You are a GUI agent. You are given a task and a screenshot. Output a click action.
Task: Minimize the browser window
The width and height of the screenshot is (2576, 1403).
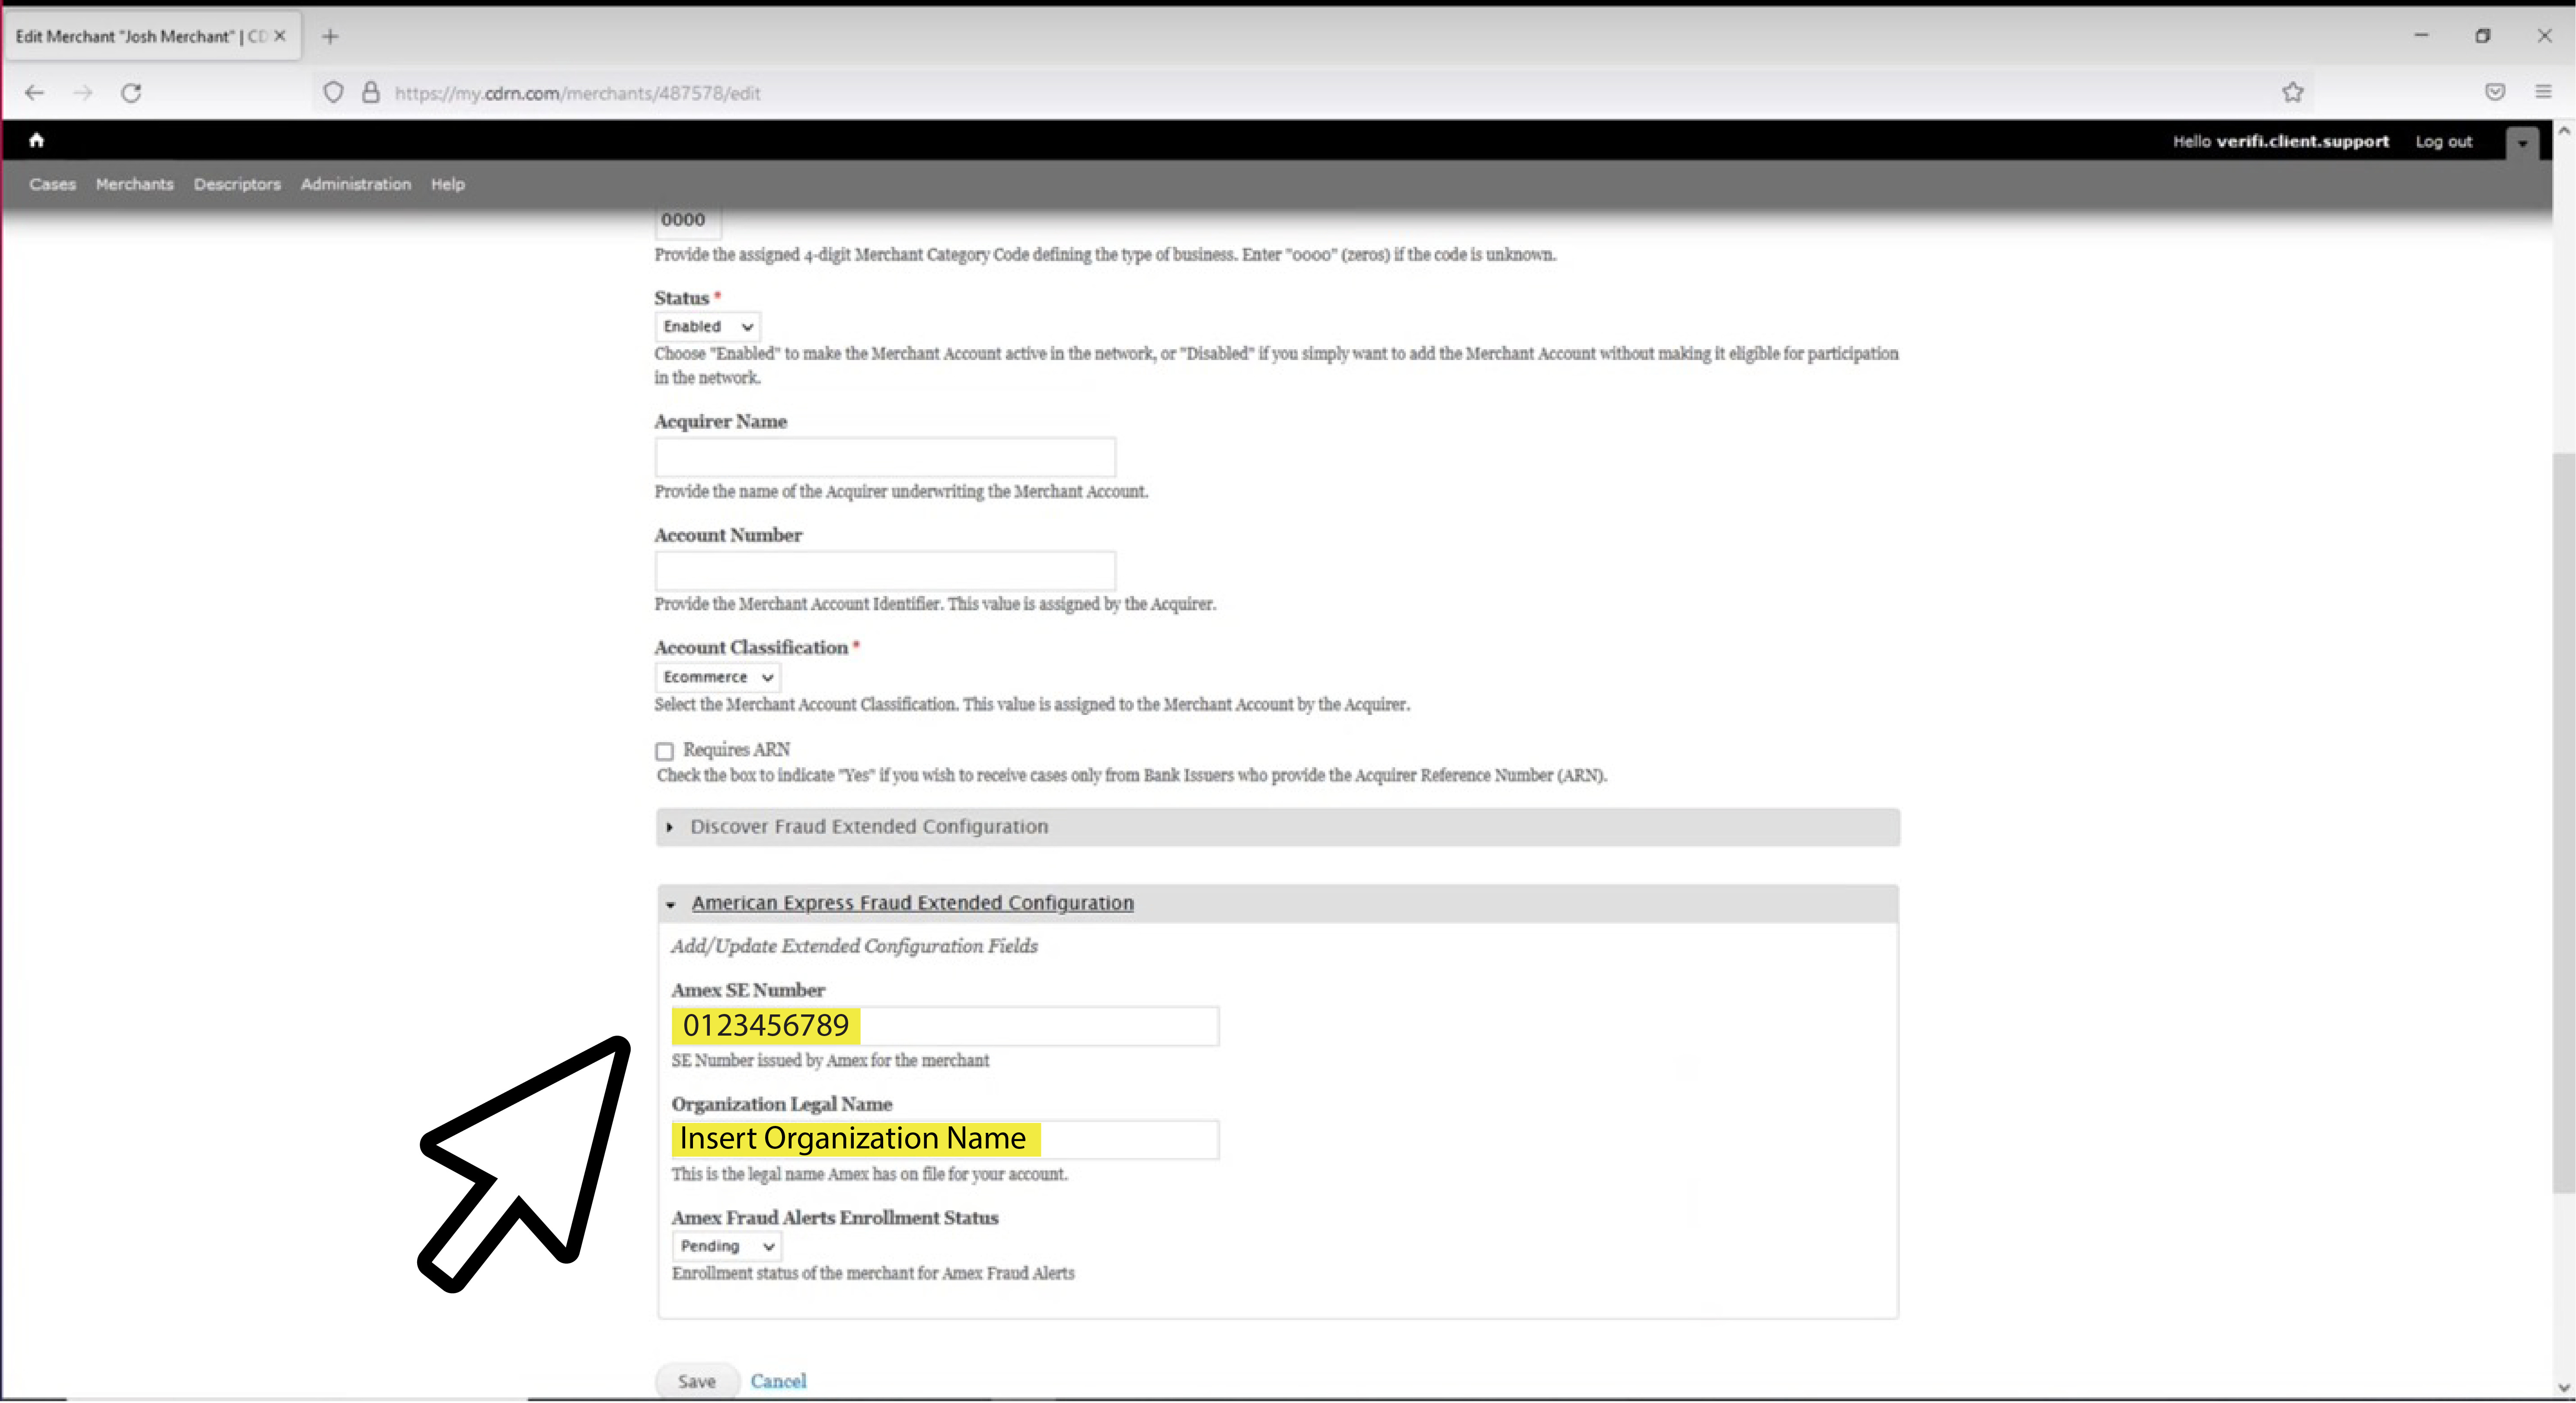click(x=2421, y=36)
